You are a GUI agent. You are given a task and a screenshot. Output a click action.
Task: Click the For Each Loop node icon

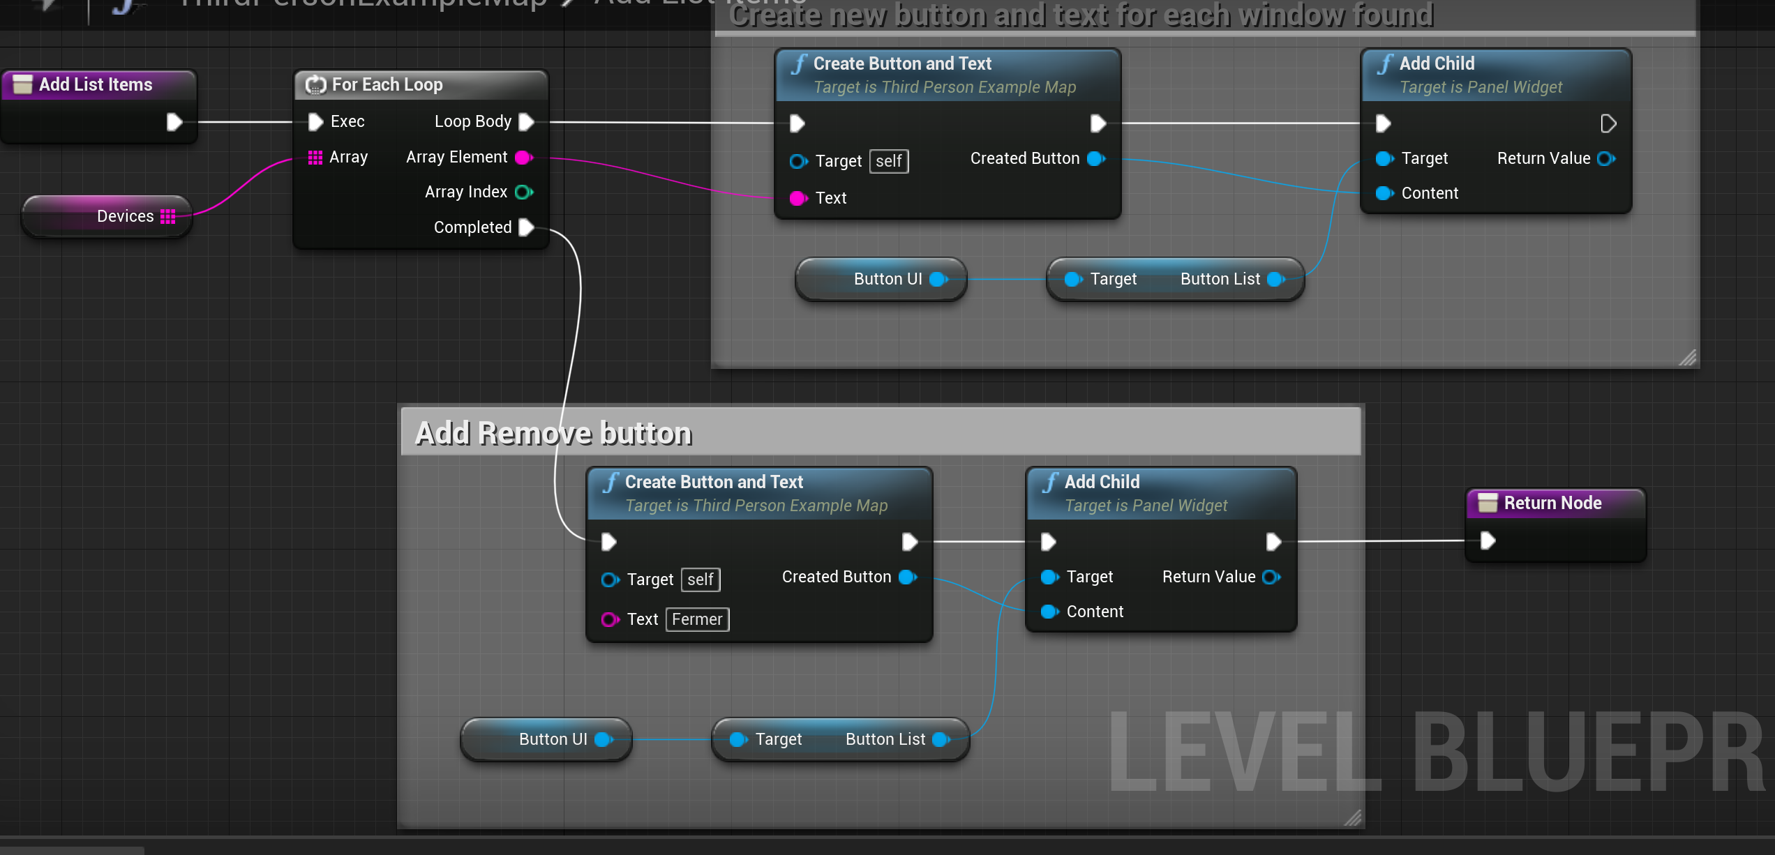pos(315,85)
